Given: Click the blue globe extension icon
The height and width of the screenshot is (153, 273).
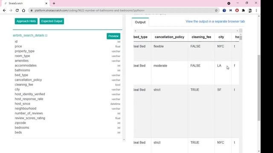Looking at the screenshot, I should pyautogui.click(x=224, y=10).
